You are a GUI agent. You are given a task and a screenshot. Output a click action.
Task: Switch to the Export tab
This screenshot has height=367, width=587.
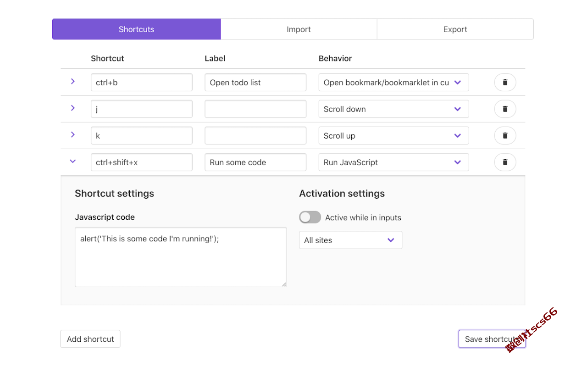point(455,29)
